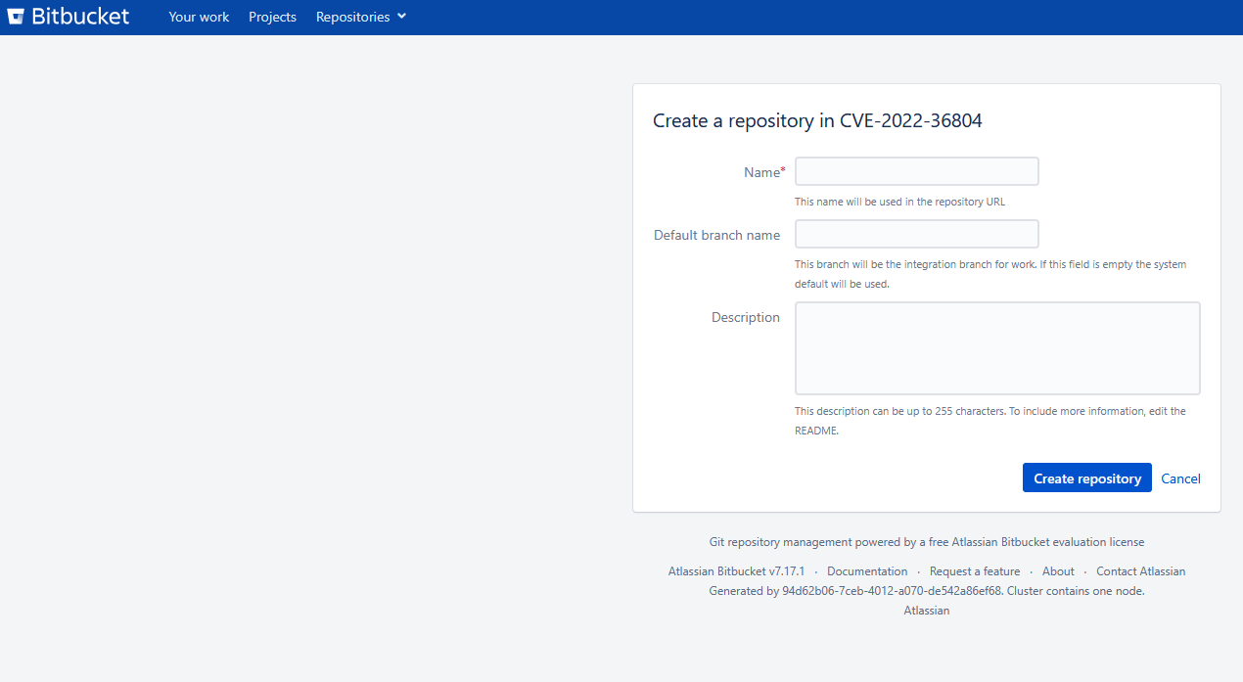Click the Create repository button
Image resolution: width=1243 pixels, height=682 pixels.
coord(1087,477)
